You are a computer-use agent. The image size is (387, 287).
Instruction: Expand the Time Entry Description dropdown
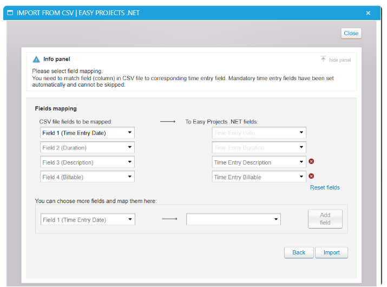259,162
